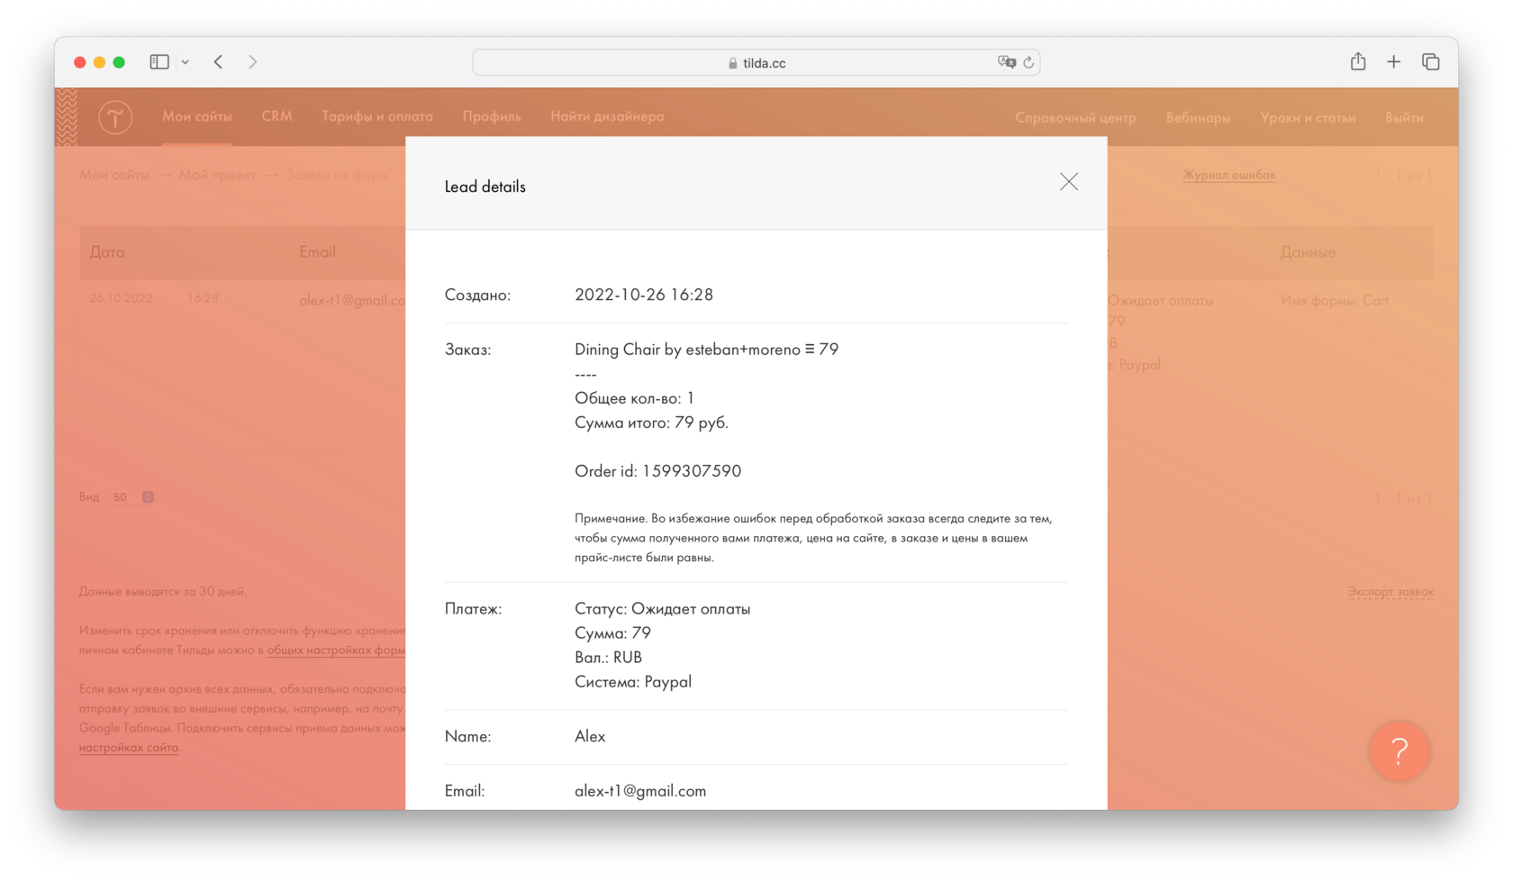Click the Имя формы: Cart cell

pyautogui.click(x=1335, y=300)
